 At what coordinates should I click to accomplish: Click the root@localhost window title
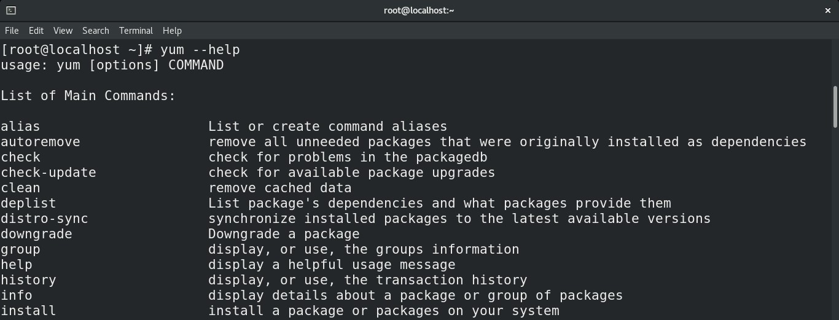point(419,10)
